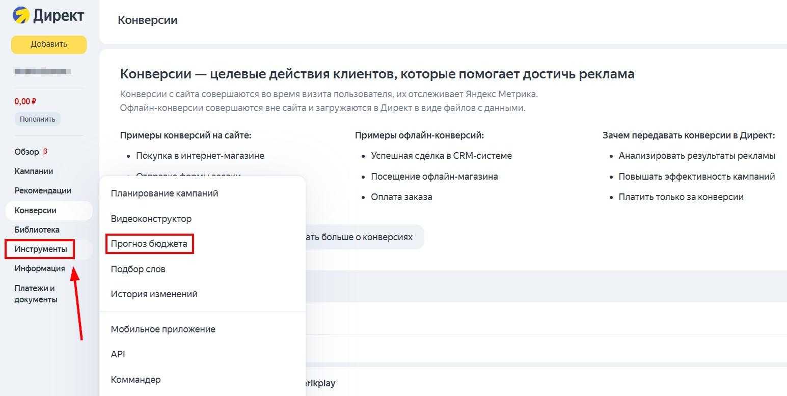Image resolution: width=787 pixels, height=396 pixels.
Task: Select Прогноз бюджета menu item
Action: coord(149,244)
